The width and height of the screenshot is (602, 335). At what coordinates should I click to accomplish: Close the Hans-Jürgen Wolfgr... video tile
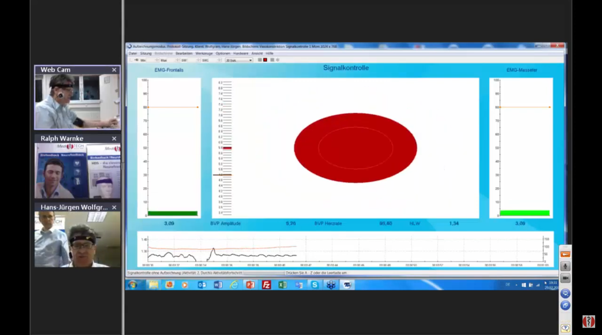(x=114, y=207)
